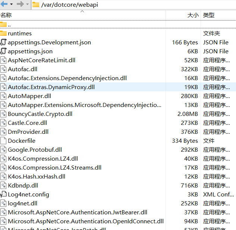
Task: Open the back history dropdown arrow
Action: (12, 4)
